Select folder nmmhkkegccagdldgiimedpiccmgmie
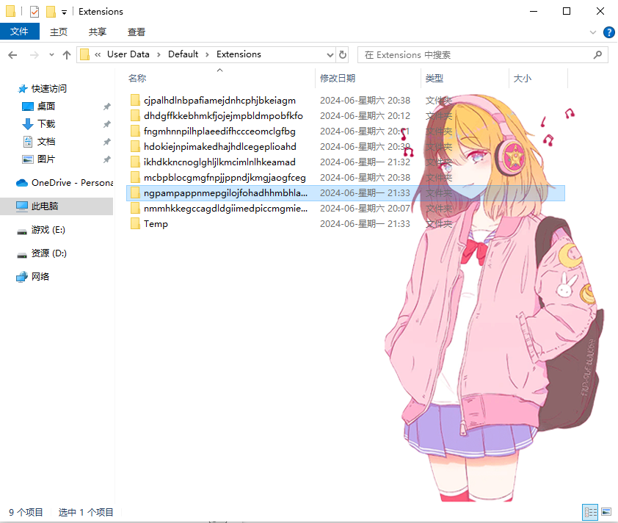The image size is (618, 523). click(x=225, y=209)
